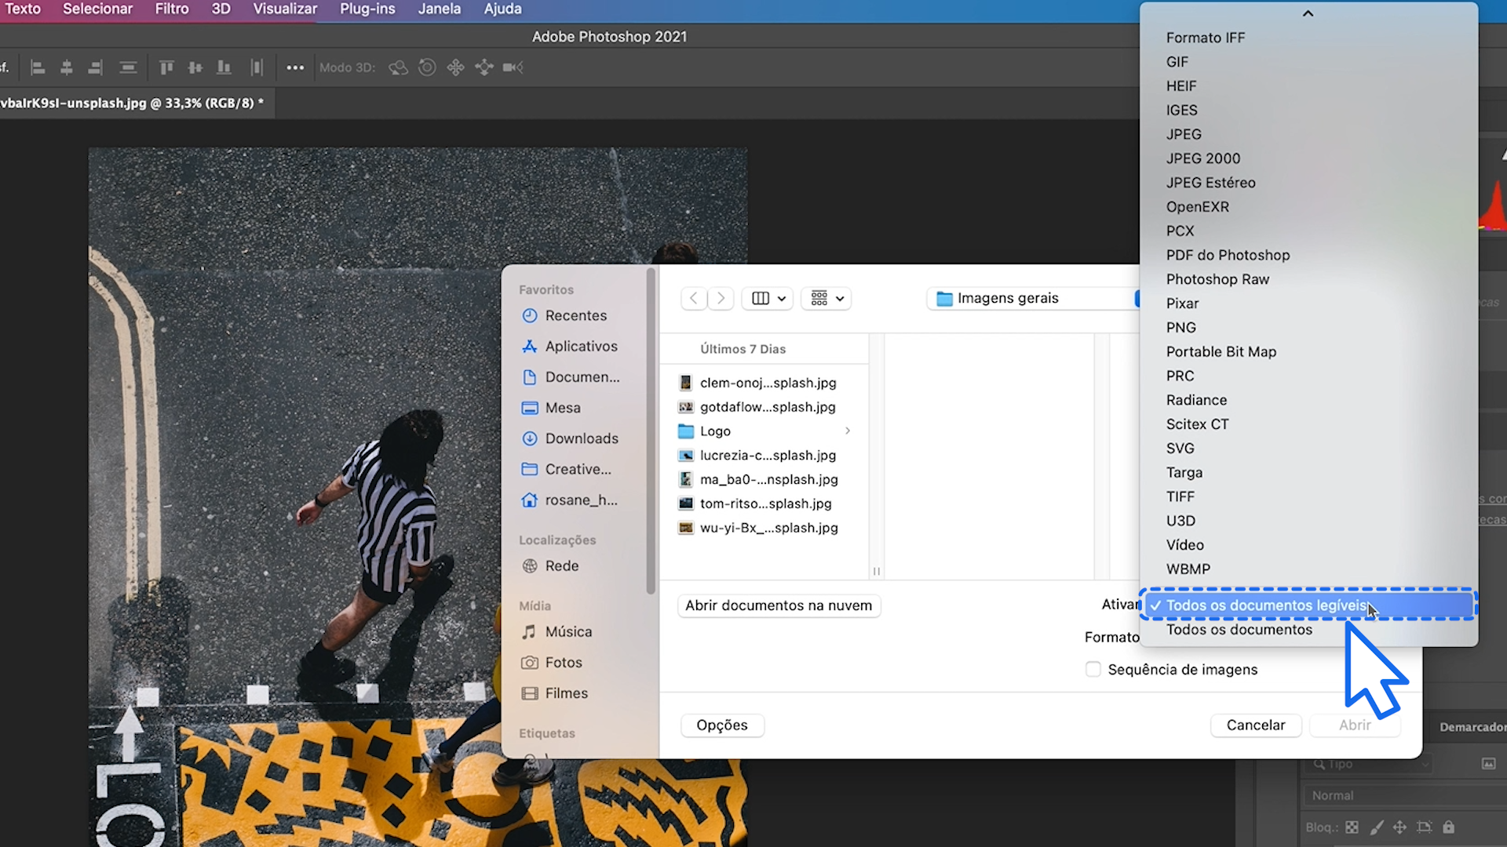Click the align top edges icon
1507x847 pixels.
click(166, 67)
